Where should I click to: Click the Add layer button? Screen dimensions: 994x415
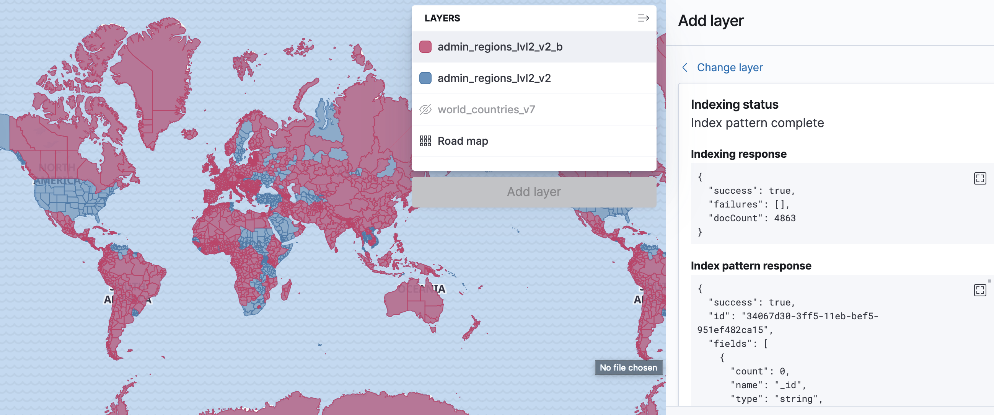point(534,192)
